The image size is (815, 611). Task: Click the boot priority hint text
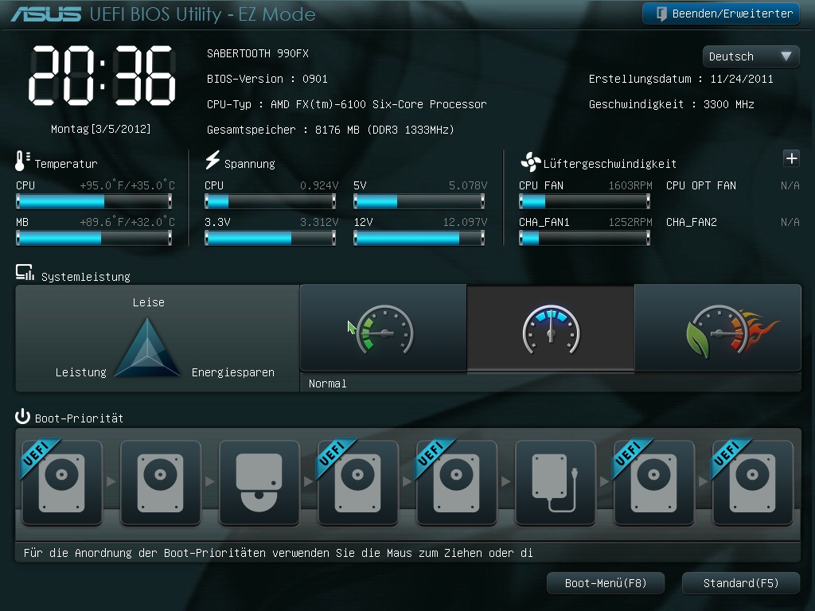(278, 553)
